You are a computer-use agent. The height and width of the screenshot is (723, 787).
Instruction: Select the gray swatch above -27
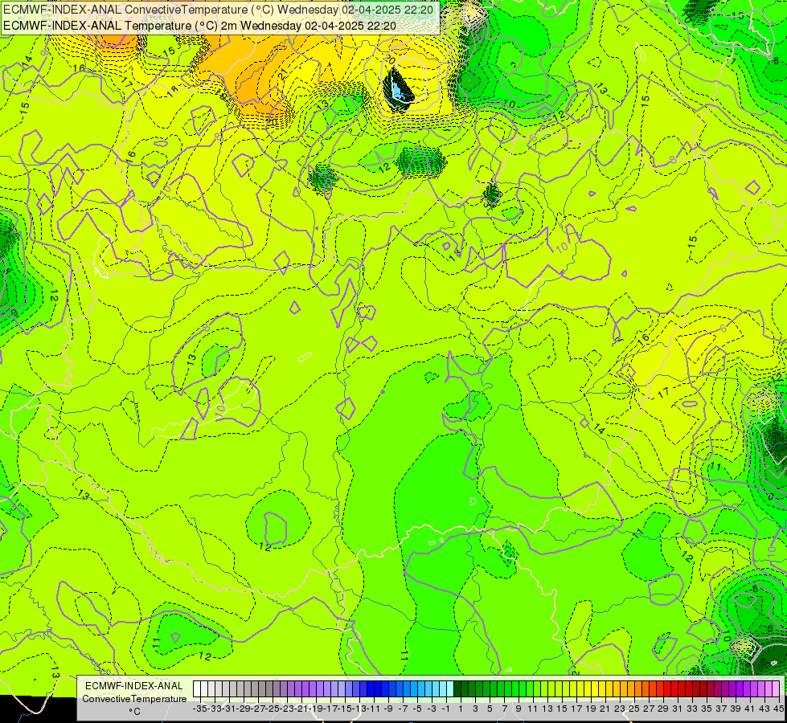pyautogui.click(x=255, y=689)
